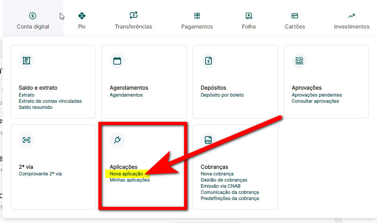Open Extrato de contas vinculadas
Screen dimensions: 377x223
pyautogui.click(x=50, y=101)
